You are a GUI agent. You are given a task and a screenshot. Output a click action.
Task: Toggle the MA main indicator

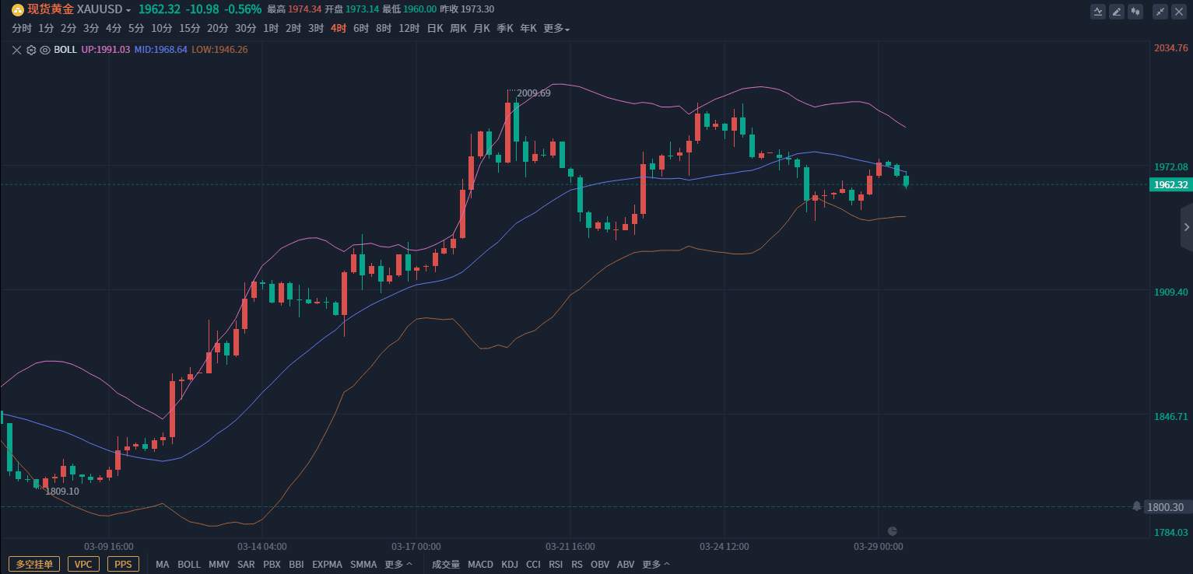[163, 564]
